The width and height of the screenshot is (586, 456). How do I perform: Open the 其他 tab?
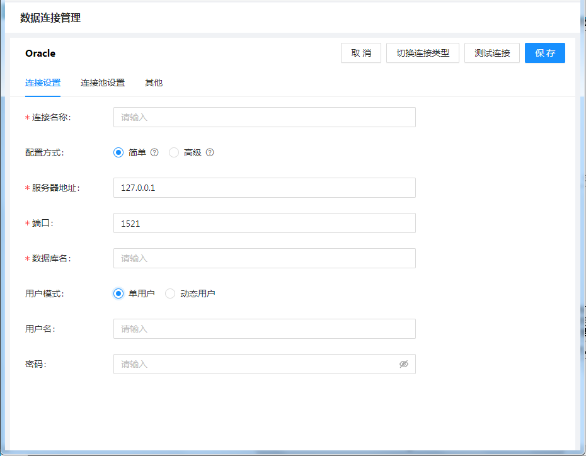tap(154, 83)
